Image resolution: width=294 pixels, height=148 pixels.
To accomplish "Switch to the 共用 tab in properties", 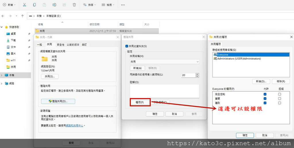I will (49, 44).
